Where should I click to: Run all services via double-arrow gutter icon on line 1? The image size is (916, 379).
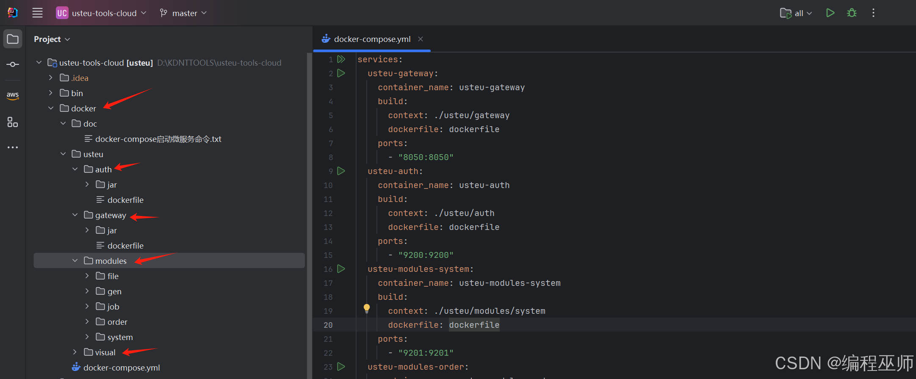coord(341,59)
